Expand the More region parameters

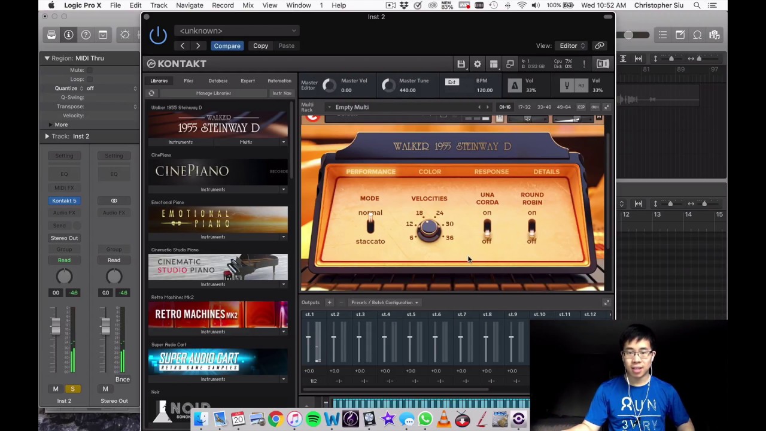(50, 125)
